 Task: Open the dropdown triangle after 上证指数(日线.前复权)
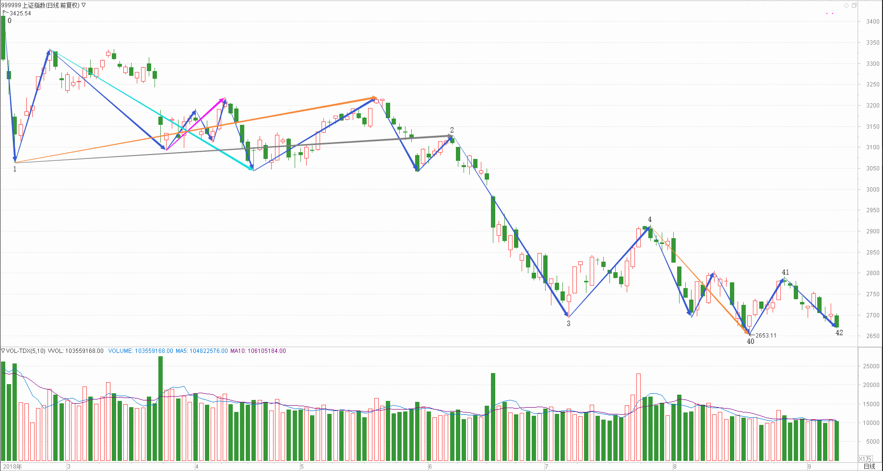(84, 5)
